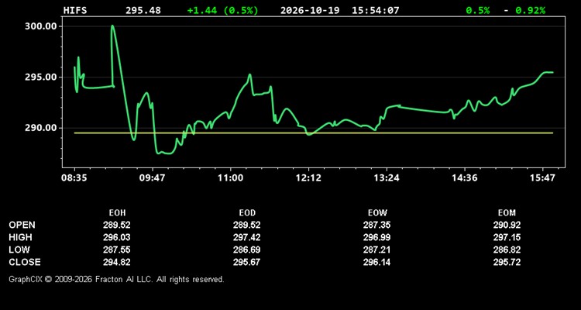
Task: Click EOD close value 295.67
Action: (x=247, y=262)
